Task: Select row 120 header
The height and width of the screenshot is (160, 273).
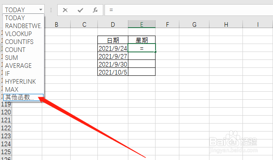Action: (6, 112)
